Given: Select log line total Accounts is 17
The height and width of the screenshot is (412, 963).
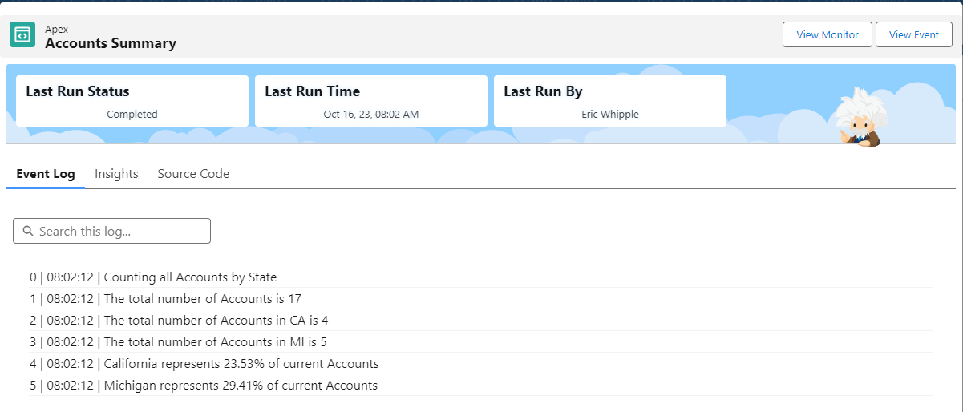Looking at the screenshot, I should [481, 299].
